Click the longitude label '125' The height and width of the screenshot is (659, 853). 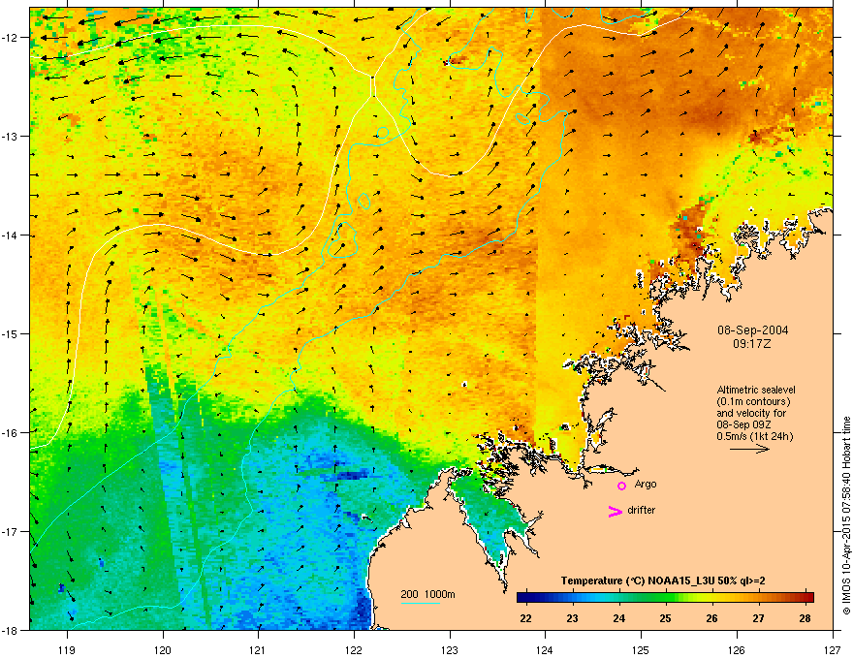pyautogui.click(x=641, y=649)
